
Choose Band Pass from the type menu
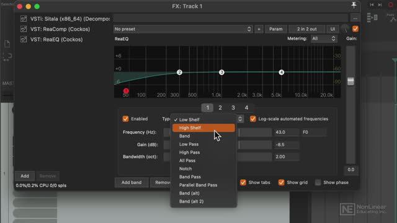coord(204,177)
